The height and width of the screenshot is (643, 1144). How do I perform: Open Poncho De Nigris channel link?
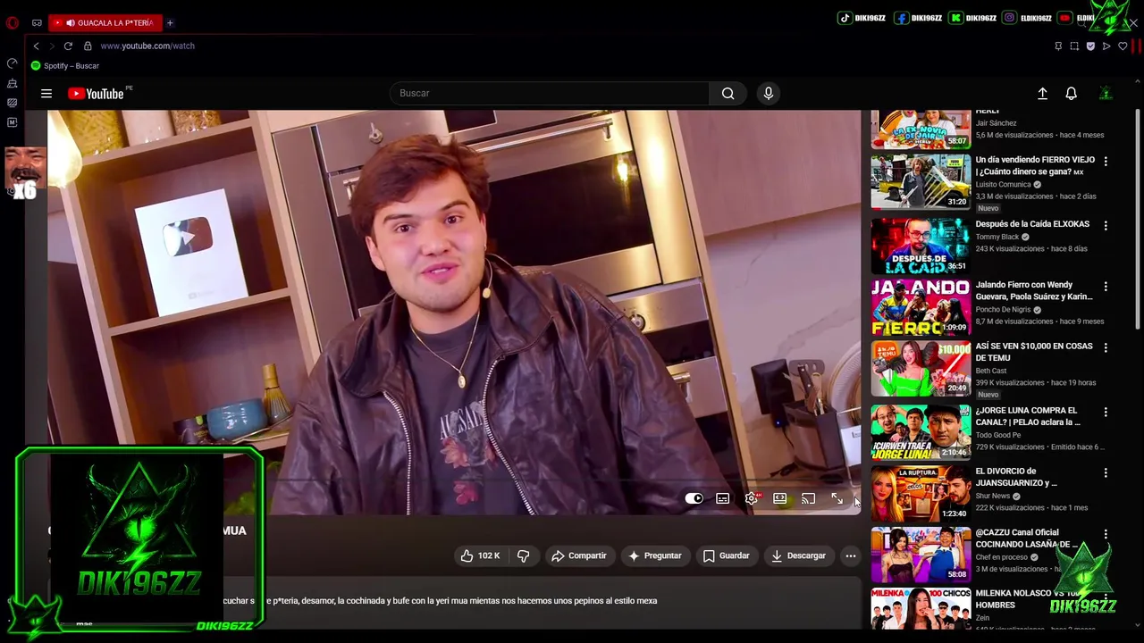1003,310
